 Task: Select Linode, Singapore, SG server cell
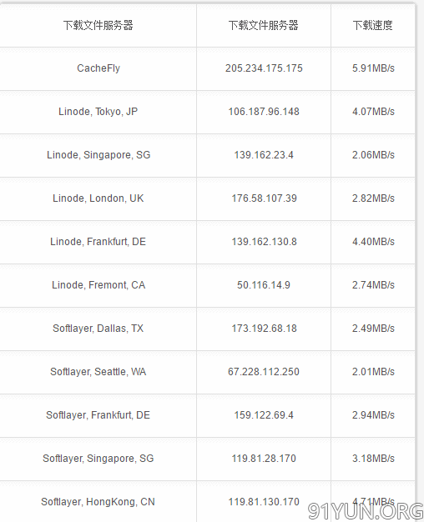coord(98,155)
